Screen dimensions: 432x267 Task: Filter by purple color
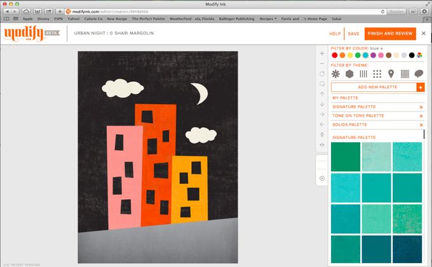point(373,55)
